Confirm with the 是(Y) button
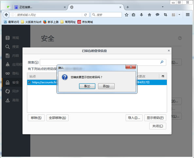 tap(87, 86)
